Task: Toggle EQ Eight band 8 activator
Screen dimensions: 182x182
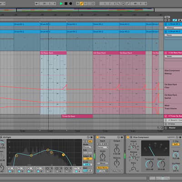Action: 76,172
